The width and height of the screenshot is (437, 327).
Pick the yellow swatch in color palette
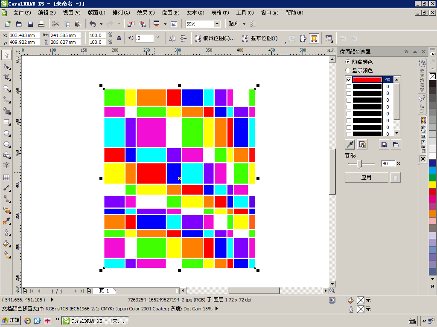click(433, 185)
